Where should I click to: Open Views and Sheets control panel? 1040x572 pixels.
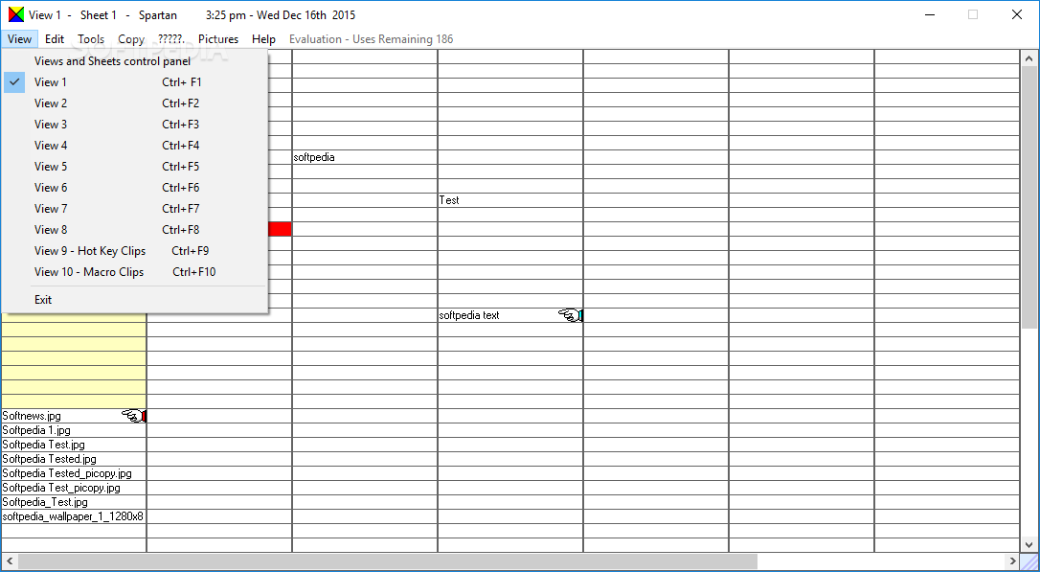click(x=135, y=61)
